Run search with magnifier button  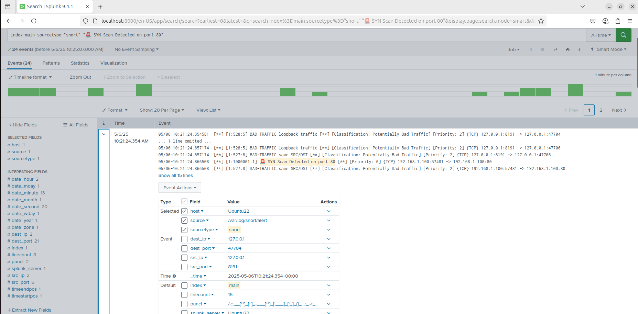623,35
